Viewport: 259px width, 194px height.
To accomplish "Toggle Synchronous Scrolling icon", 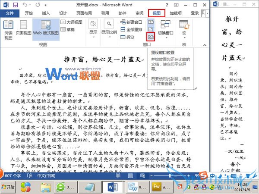I will coord(151,29).
